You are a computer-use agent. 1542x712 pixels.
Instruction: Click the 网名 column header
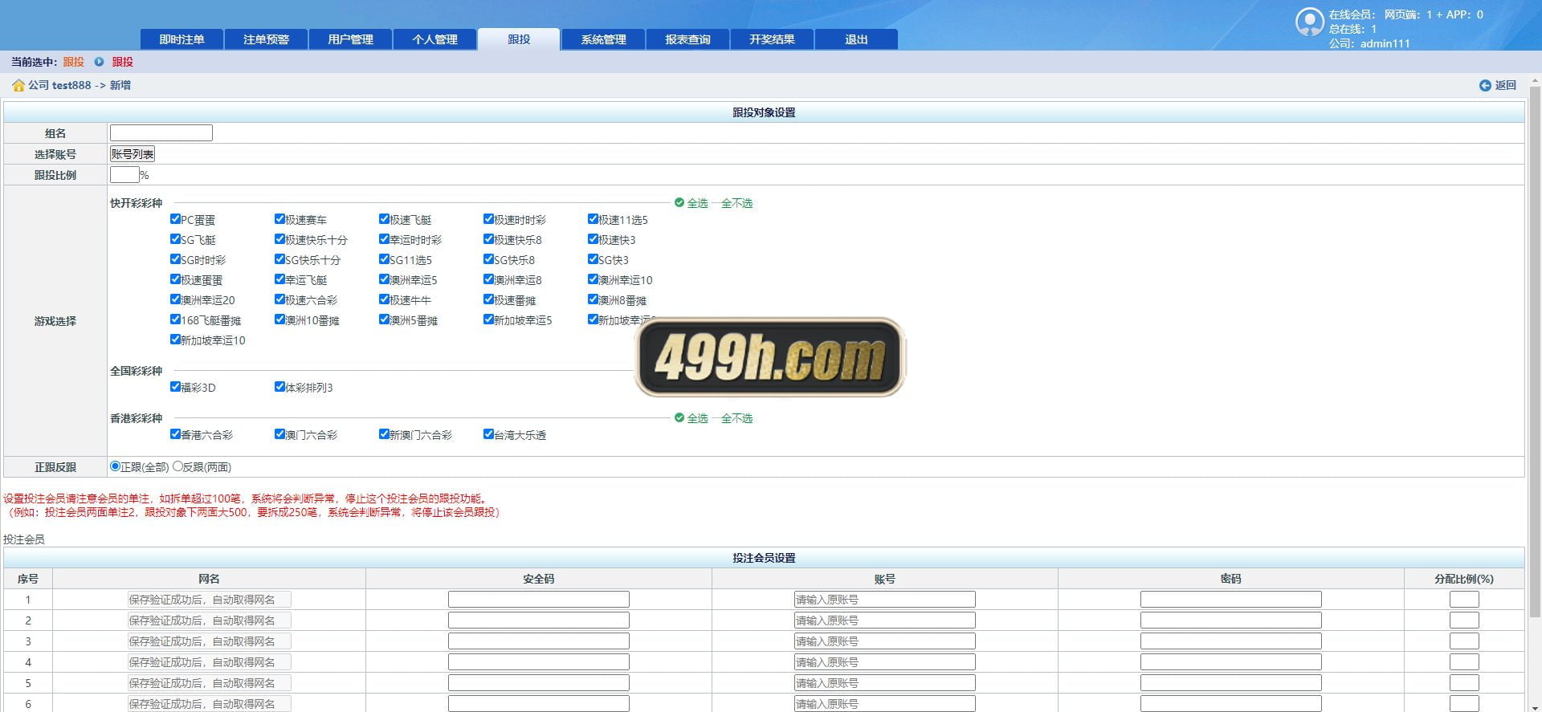coord(209,579)
